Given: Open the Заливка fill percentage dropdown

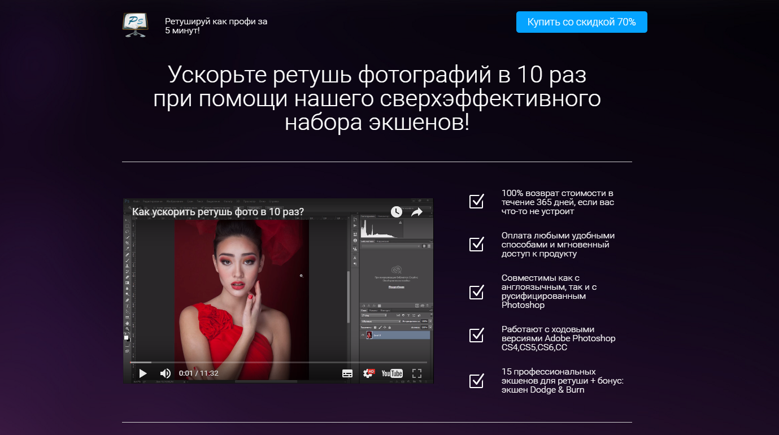Looking at the screenshot, I should pos(424,327).
